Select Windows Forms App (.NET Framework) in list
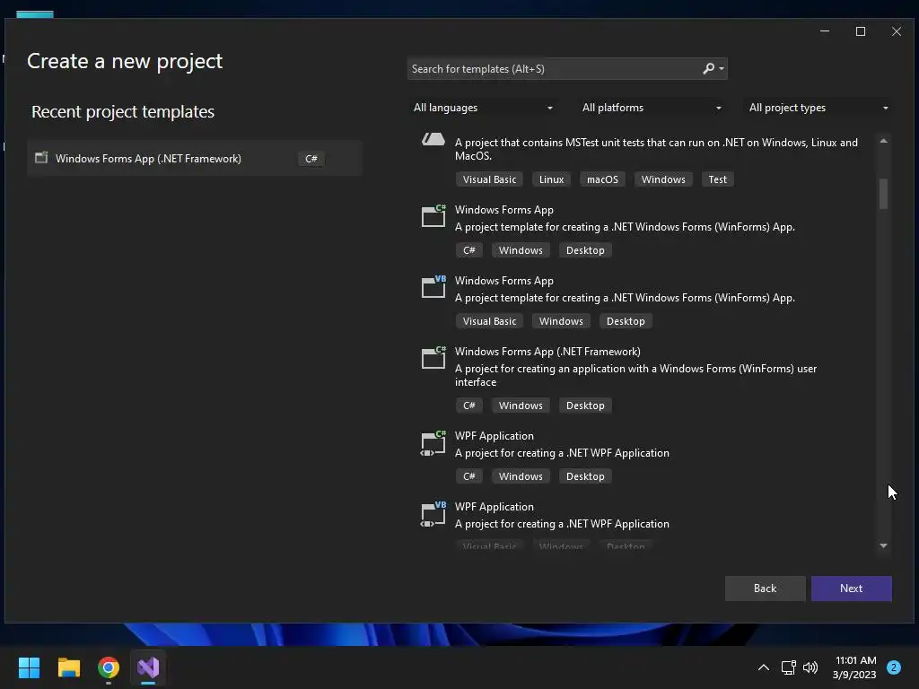The image size is (919, 689). click(x=547, y=352)
